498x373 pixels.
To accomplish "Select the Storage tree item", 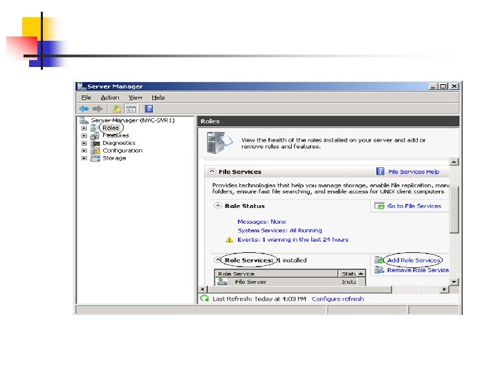I will click(x=114, y=158).
